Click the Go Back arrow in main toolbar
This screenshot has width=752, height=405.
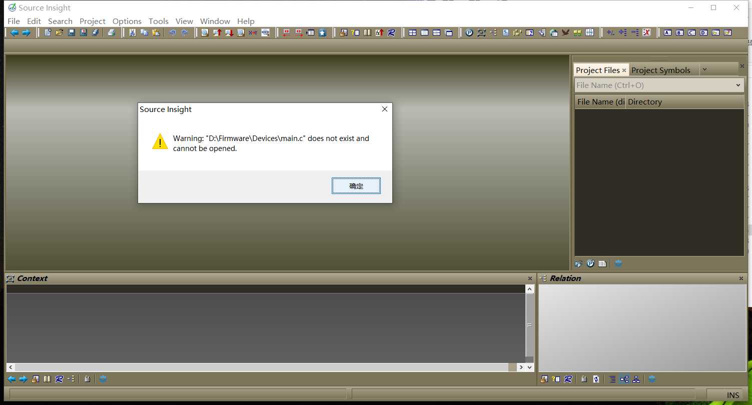[15, 32]
